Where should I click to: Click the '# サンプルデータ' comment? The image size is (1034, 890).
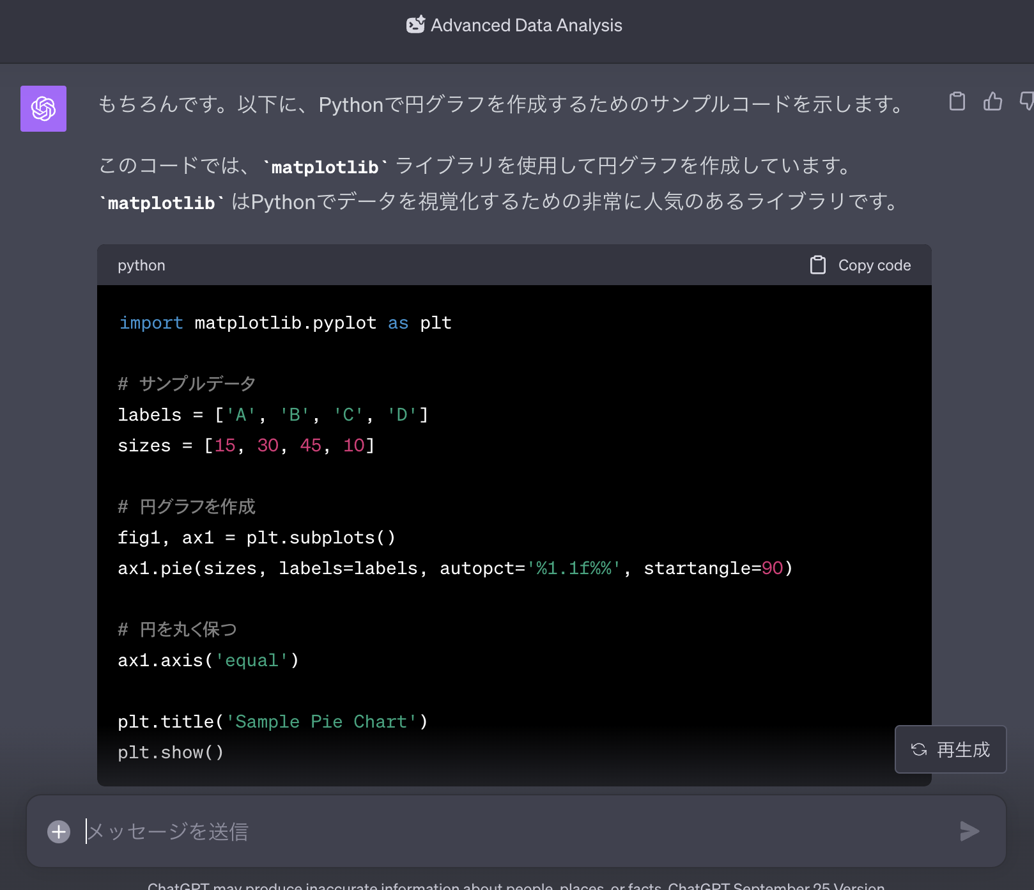[x=187, y=384]
